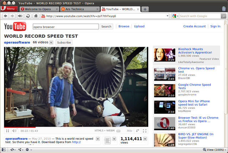Viewport: 228px width, 153px height.
Task: Click the Chrome vs. Opera thumbnail
Action: (165, 74)
